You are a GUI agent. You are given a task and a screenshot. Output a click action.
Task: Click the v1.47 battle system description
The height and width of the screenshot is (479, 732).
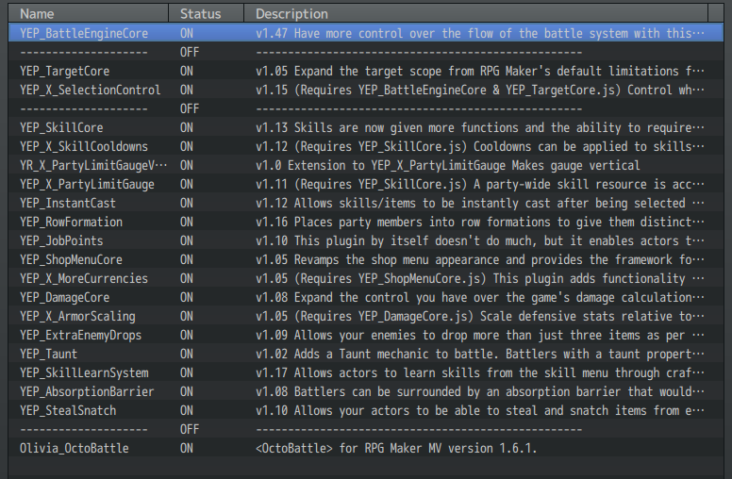click(480, 33)
